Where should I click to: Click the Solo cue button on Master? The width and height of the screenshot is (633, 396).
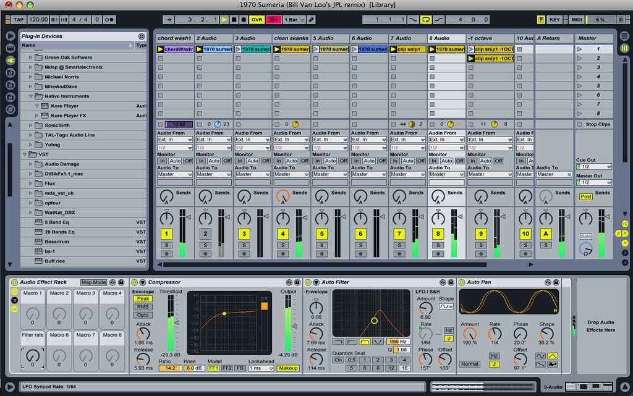[x=586, y=237]
